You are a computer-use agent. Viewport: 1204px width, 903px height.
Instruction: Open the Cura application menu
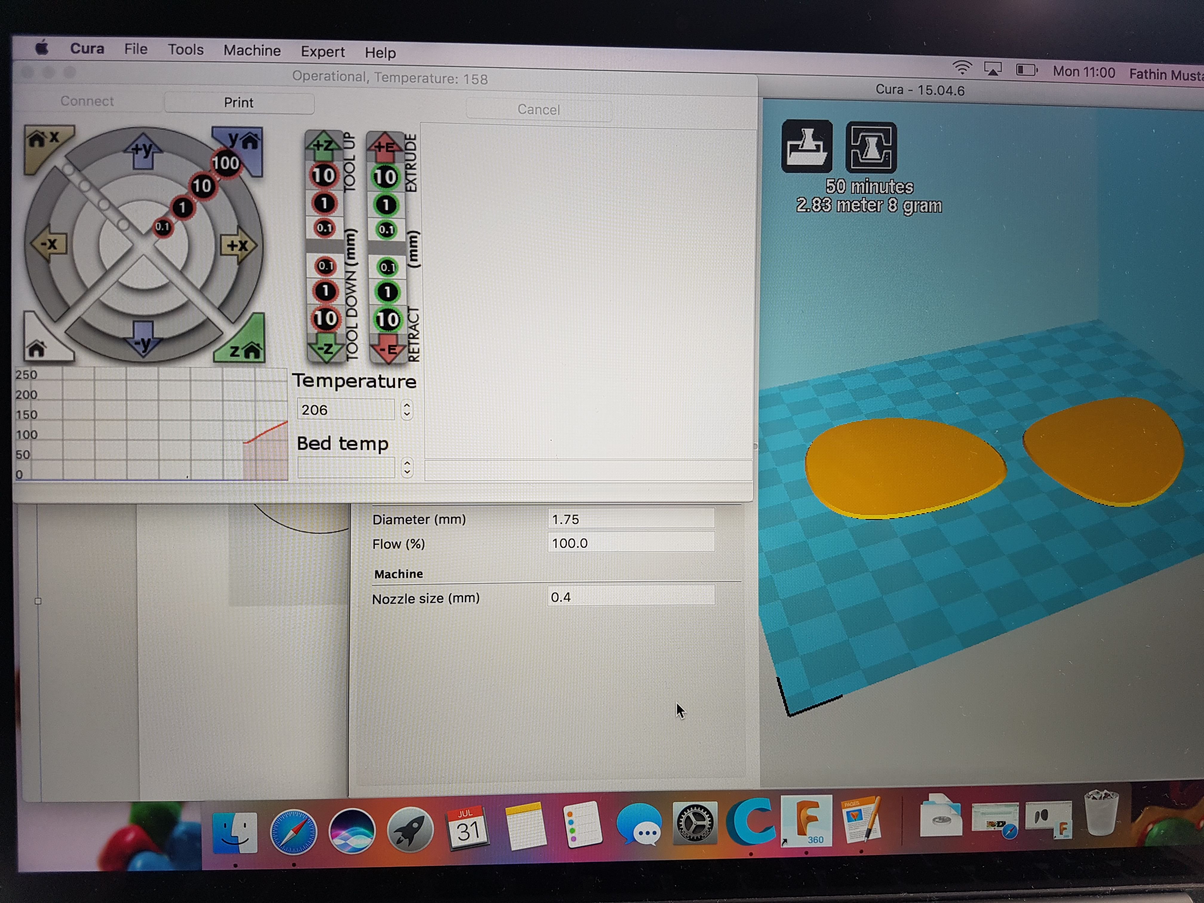coord(87,48)
